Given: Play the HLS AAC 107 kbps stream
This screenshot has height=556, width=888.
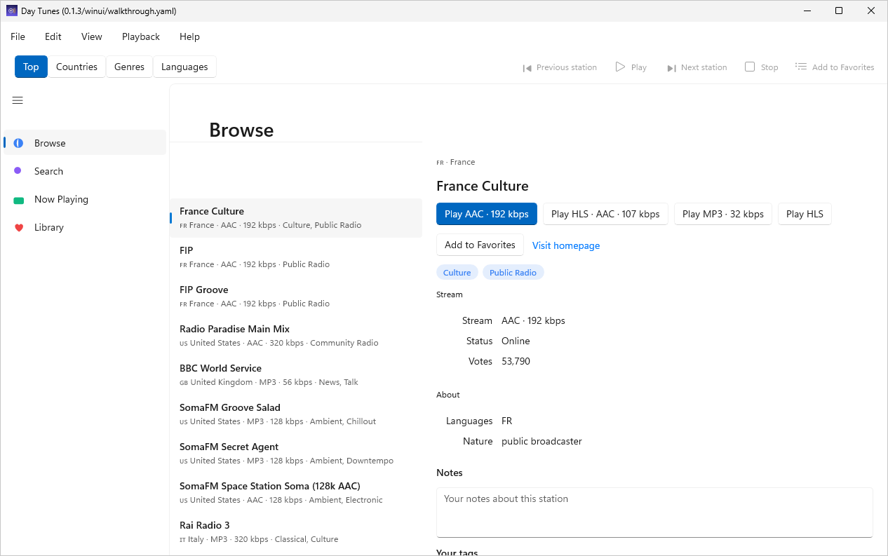Looking at the screenshot, I should pos(605,214).
